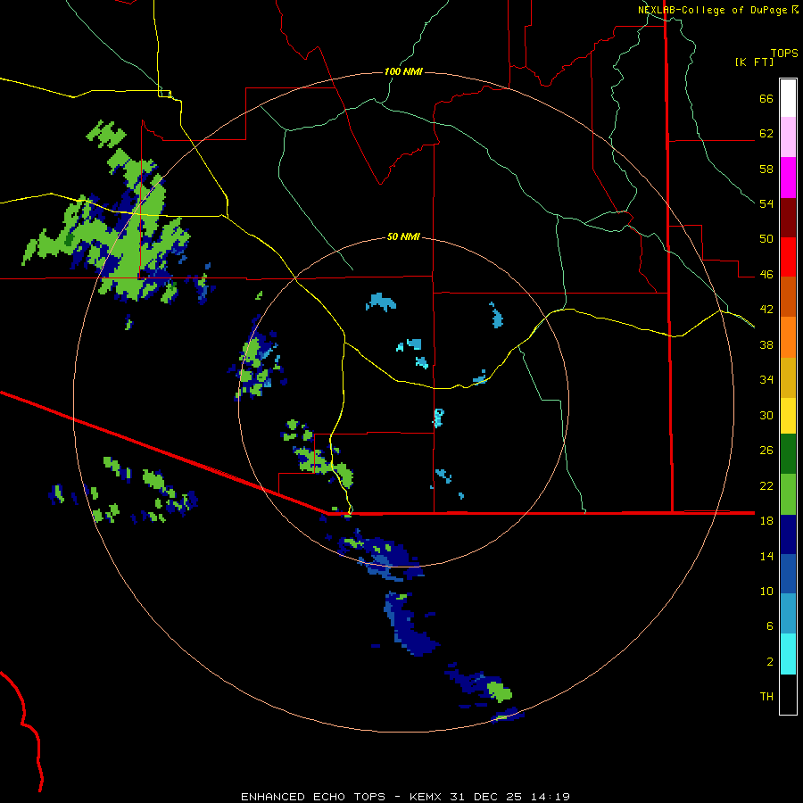The width and height of the screenshot is (803, 803).
Task: Click the 'TH' legend label
Action: (766, 697)
